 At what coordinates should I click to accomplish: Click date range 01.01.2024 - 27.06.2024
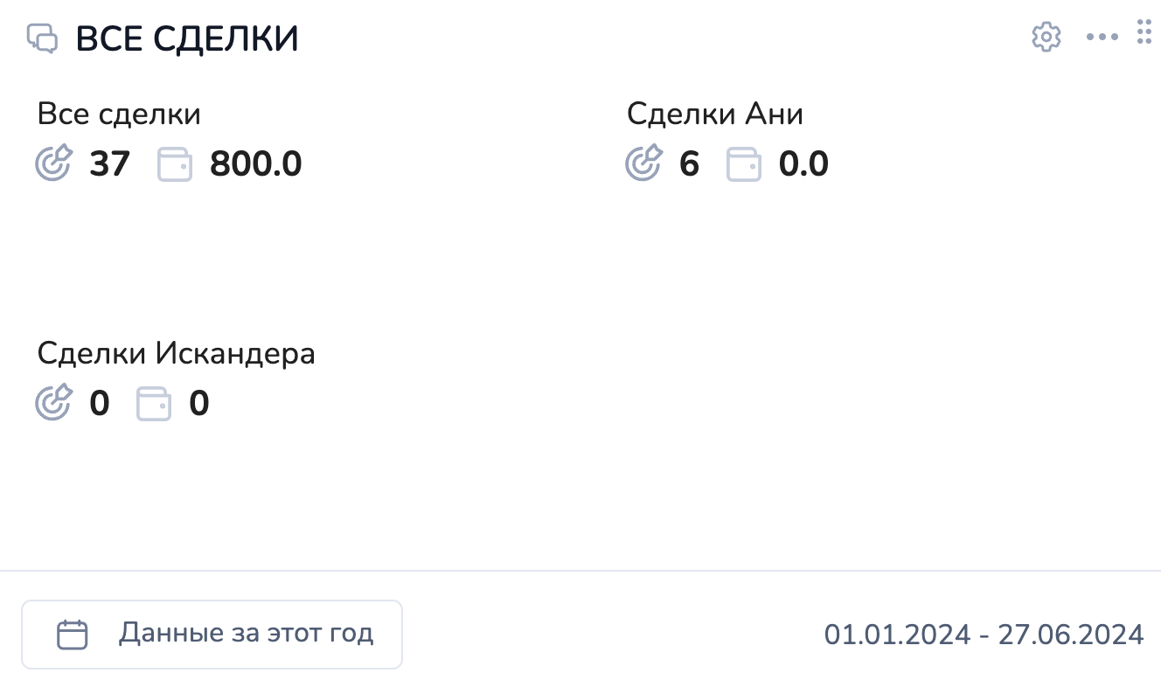coord(984,634)
